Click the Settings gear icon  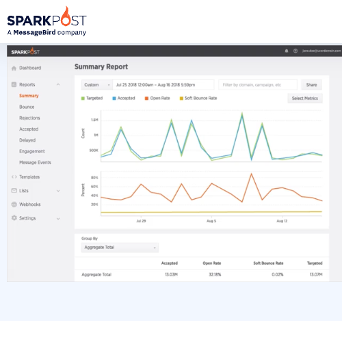14,218
